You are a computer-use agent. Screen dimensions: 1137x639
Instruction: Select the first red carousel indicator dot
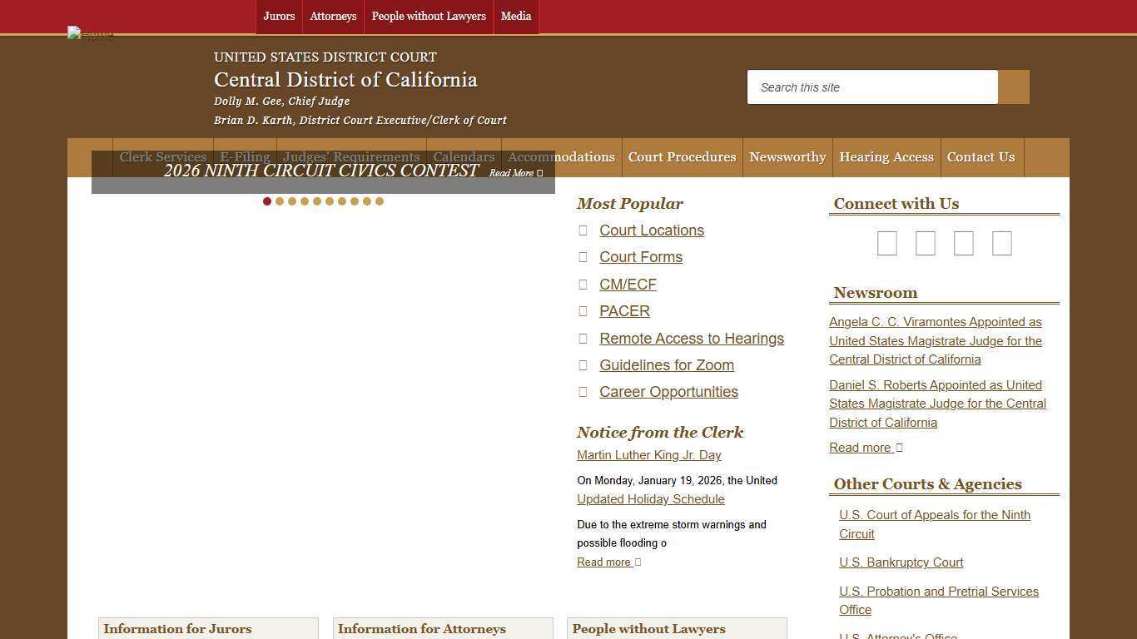pos(266,201)
